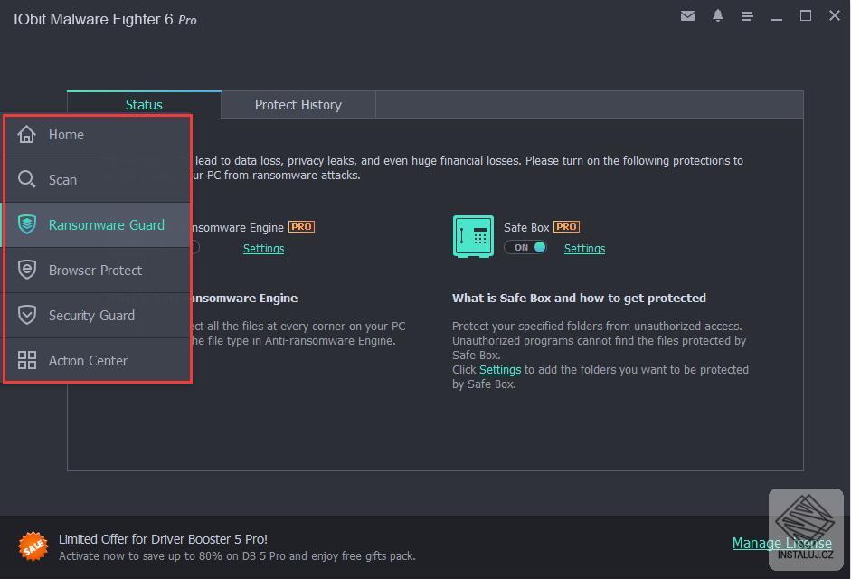This screenshot has width=851, height=579.
Task: Switch to the Protect History tab
Action: (x=298, y=104)
